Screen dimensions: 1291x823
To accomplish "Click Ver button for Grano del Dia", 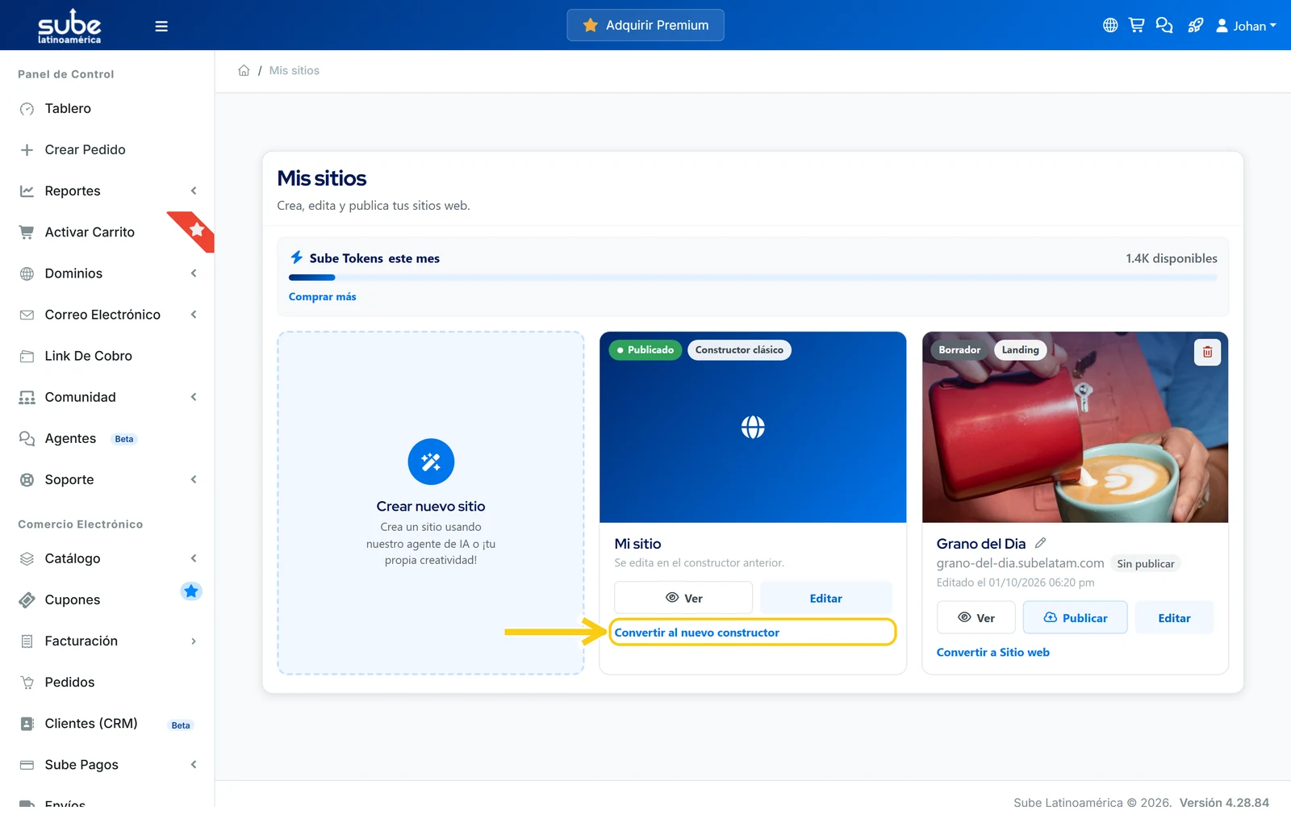I will [x=976, y=617].
